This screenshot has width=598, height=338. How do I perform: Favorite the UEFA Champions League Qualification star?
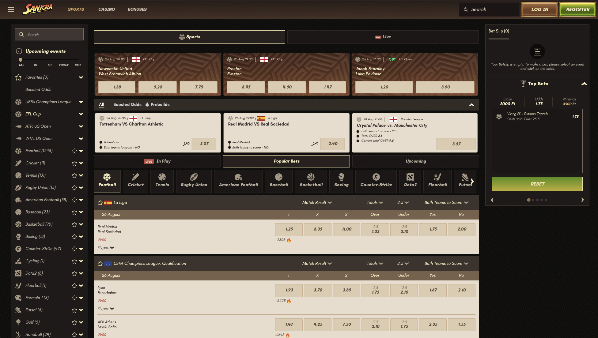pos(100,264)
